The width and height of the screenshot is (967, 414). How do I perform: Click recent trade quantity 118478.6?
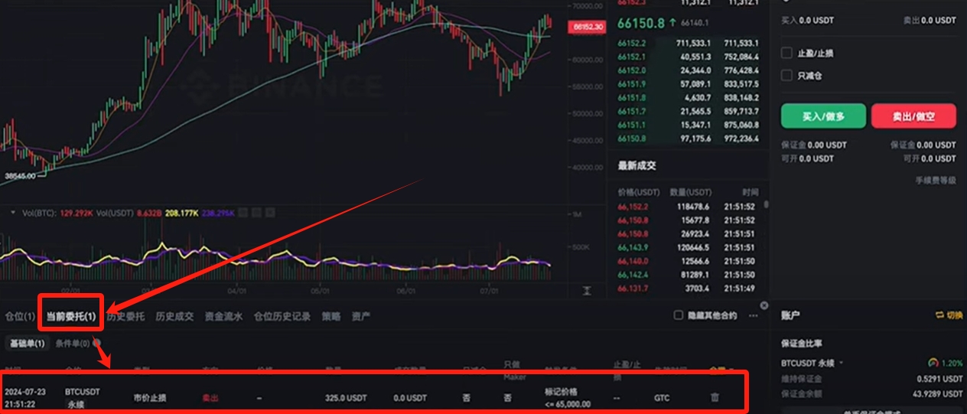(694, 206)
